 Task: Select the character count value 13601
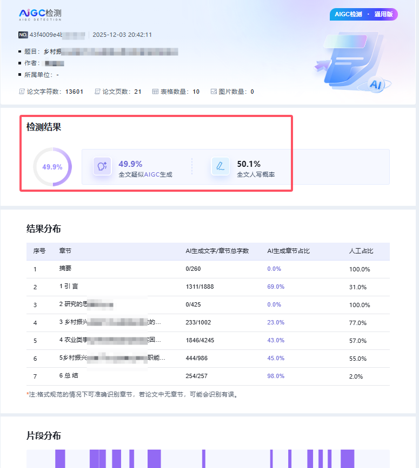tap(74, 92)
